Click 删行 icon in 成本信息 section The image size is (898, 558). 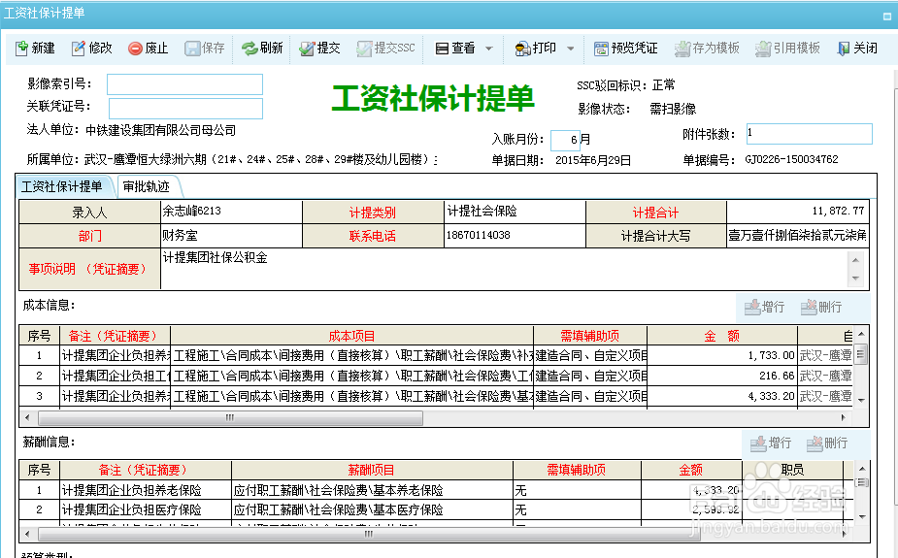809,308
